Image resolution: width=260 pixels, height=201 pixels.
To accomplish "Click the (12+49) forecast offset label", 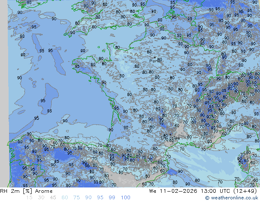I will click(x=245, y=191).
